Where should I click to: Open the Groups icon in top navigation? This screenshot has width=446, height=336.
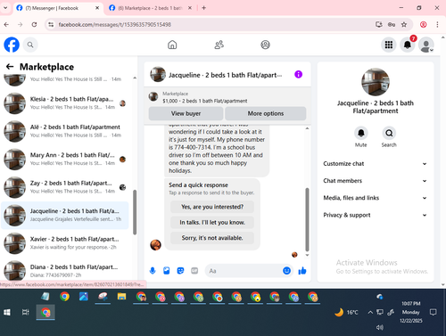[x=265, y=45]
